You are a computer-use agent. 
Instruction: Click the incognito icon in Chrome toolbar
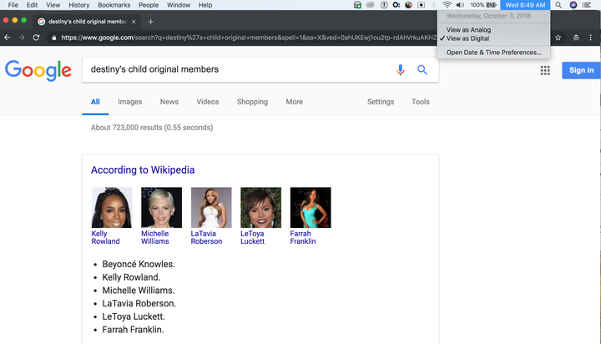(576, 38)
